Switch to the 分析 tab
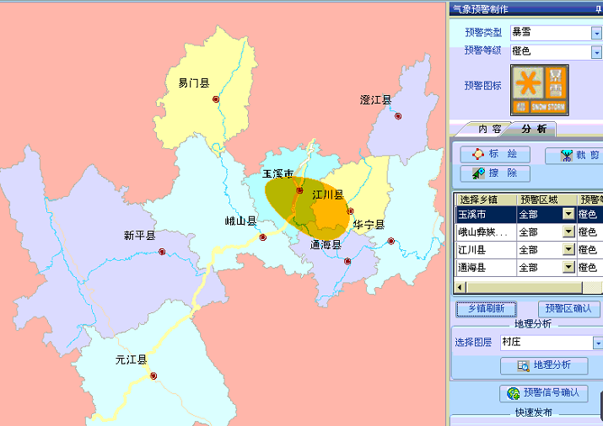 pos(533,129)
